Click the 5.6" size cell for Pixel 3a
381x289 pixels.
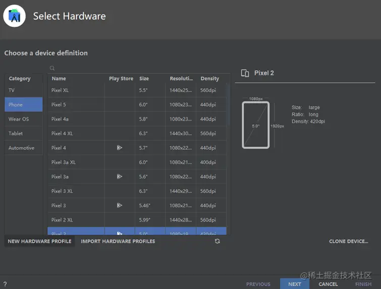[x=150, y=177]
